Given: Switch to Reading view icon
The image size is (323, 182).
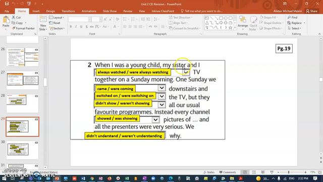Looking at the screenshot, I should tap(263, 172).
